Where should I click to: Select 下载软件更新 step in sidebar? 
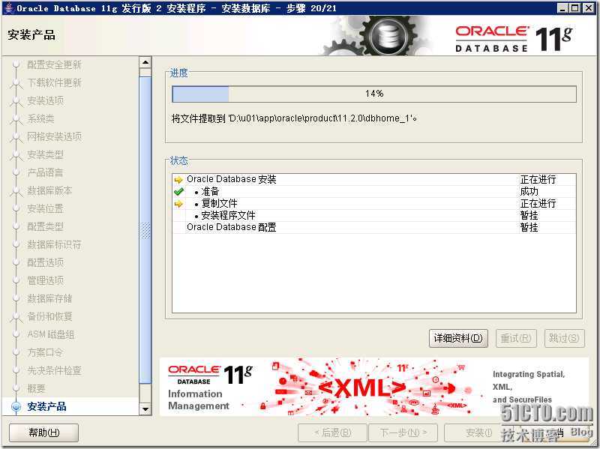click(54, 83)
